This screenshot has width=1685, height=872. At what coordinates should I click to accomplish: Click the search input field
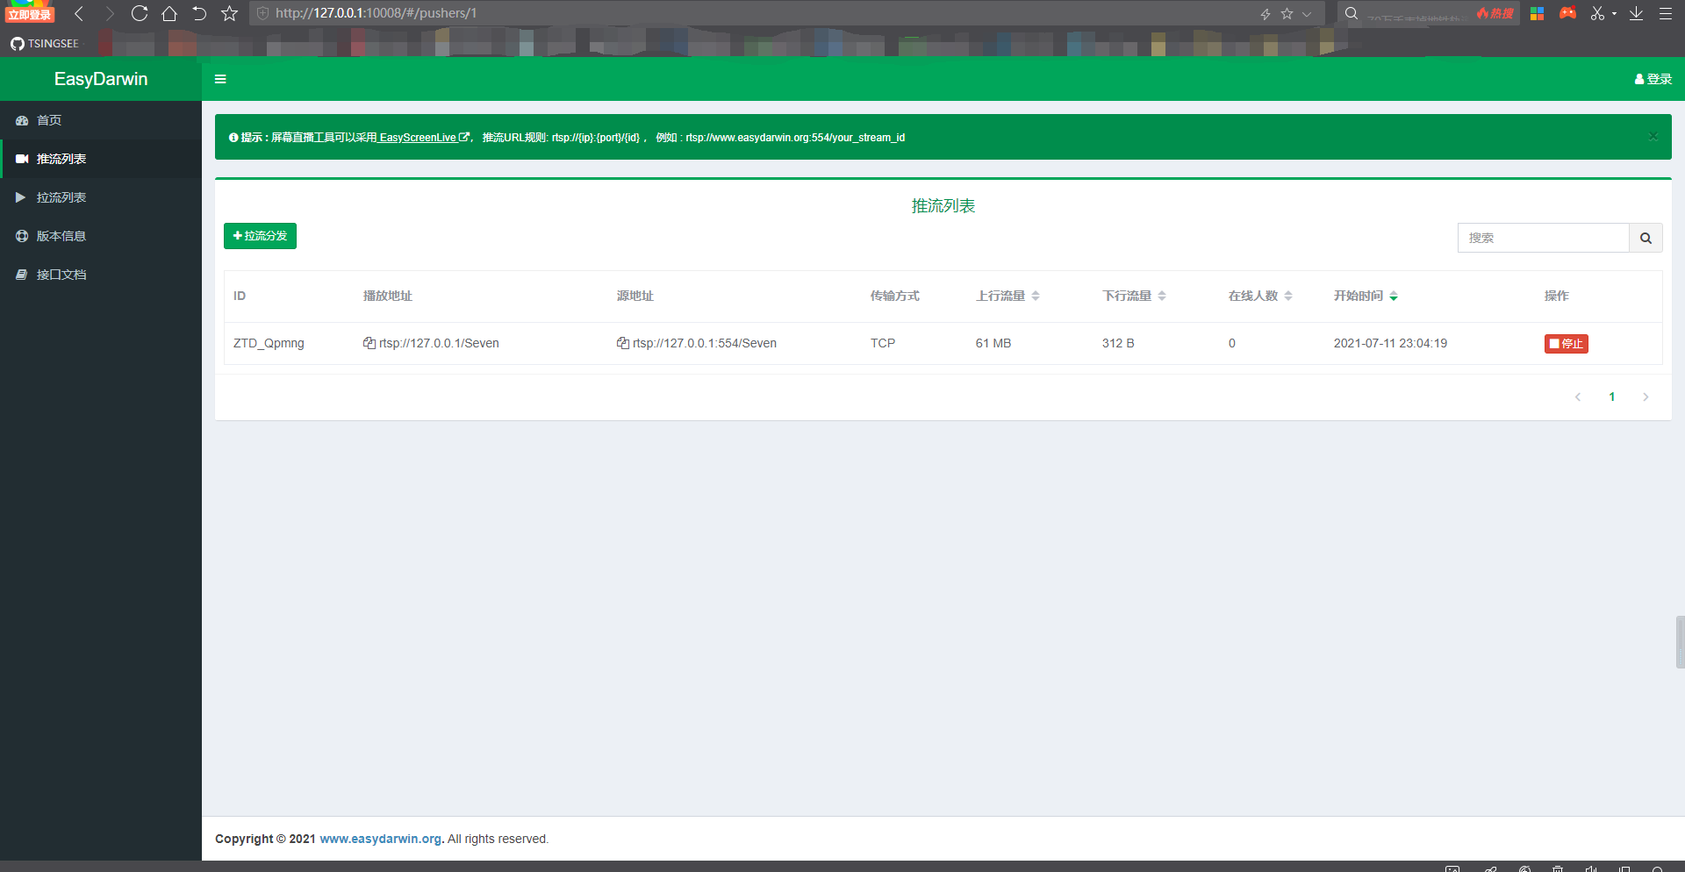pyautogui.click(x=1544, y=238)
